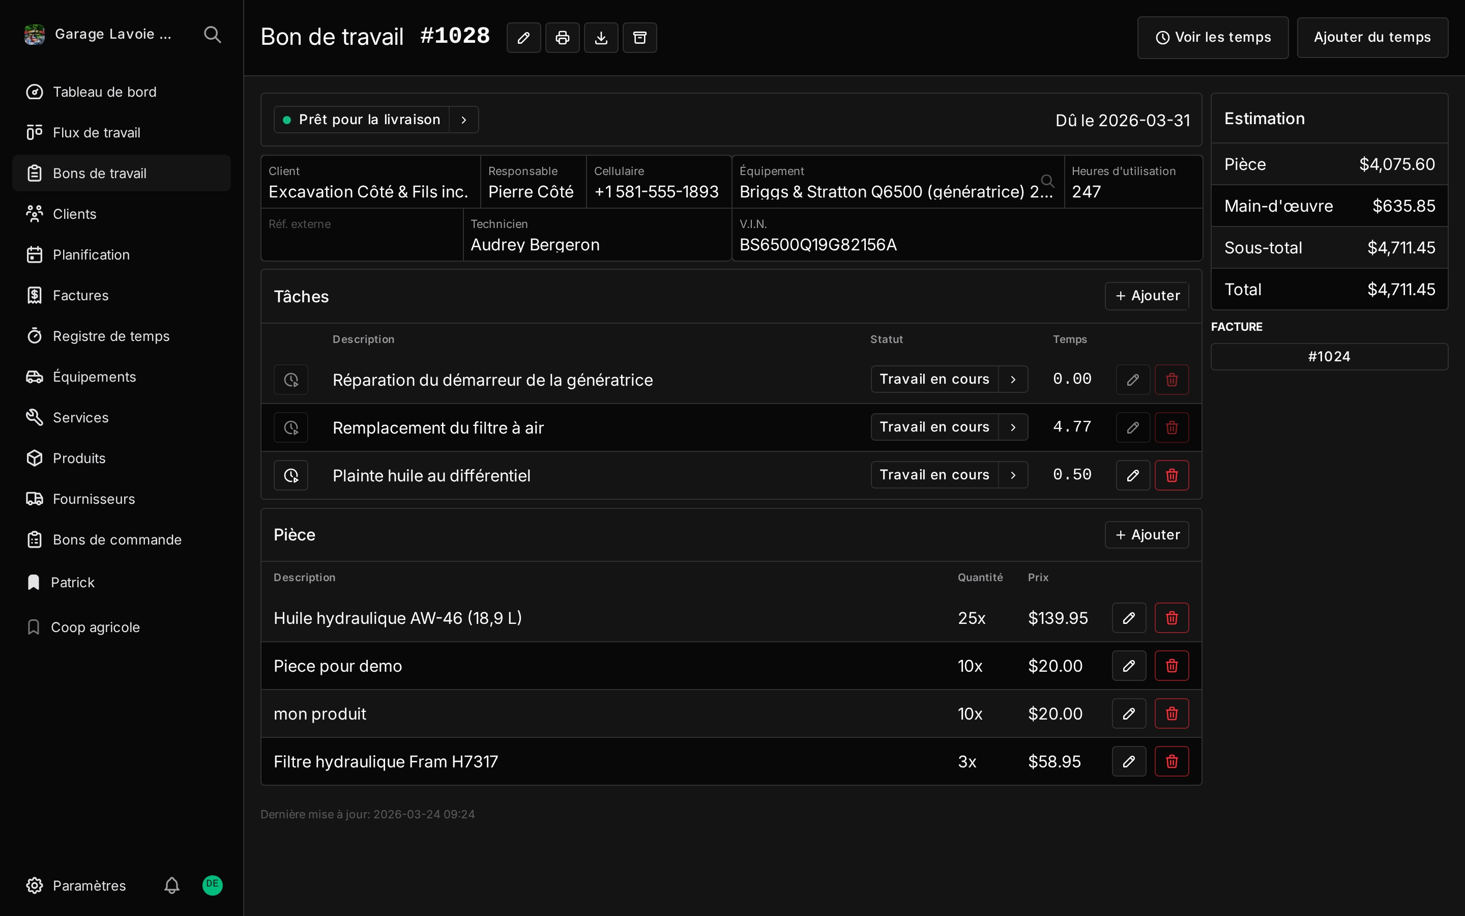
Task: Click Voir les temps button
Action: pyautogui.click(x=1213, y=38)
